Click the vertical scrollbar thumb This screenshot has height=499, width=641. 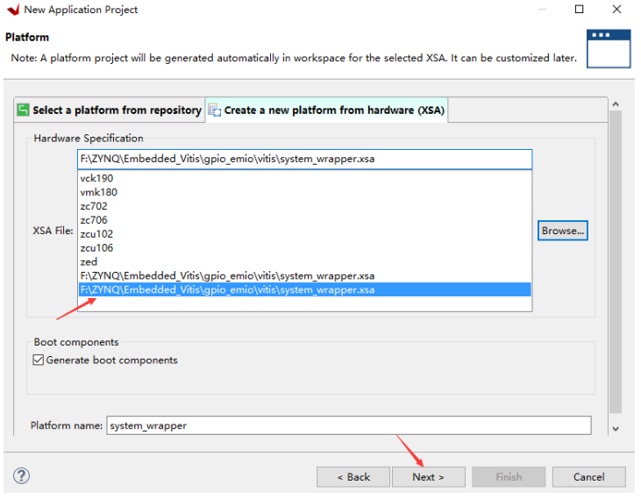point(616,262)
